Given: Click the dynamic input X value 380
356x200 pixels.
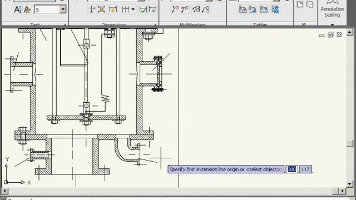Looking at the screenshot, I should (x=291, y=169).
